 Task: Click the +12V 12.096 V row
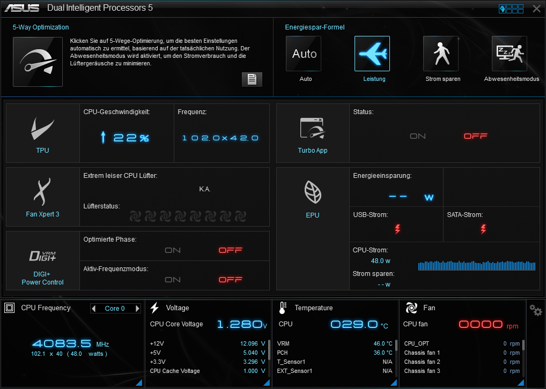pyautogui.click(x=208, y=343)
